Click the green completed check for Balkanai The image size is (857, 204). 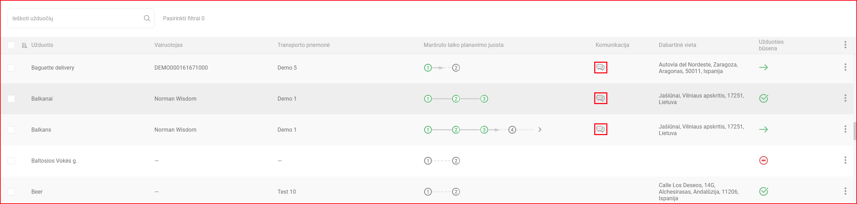point(763,99)
